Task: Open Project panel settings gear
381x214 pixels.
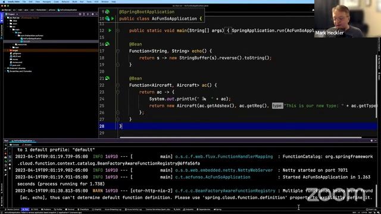Action: click(x=93, y=14)
